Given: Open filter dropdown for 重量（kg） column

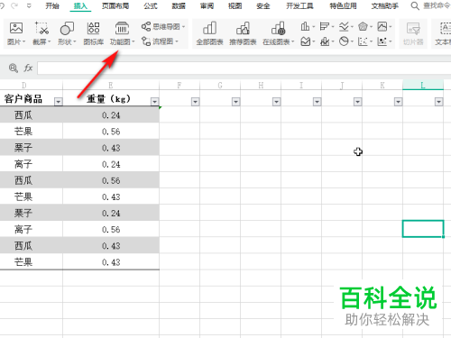Looking at the screenshot, I should click(154, 102).
